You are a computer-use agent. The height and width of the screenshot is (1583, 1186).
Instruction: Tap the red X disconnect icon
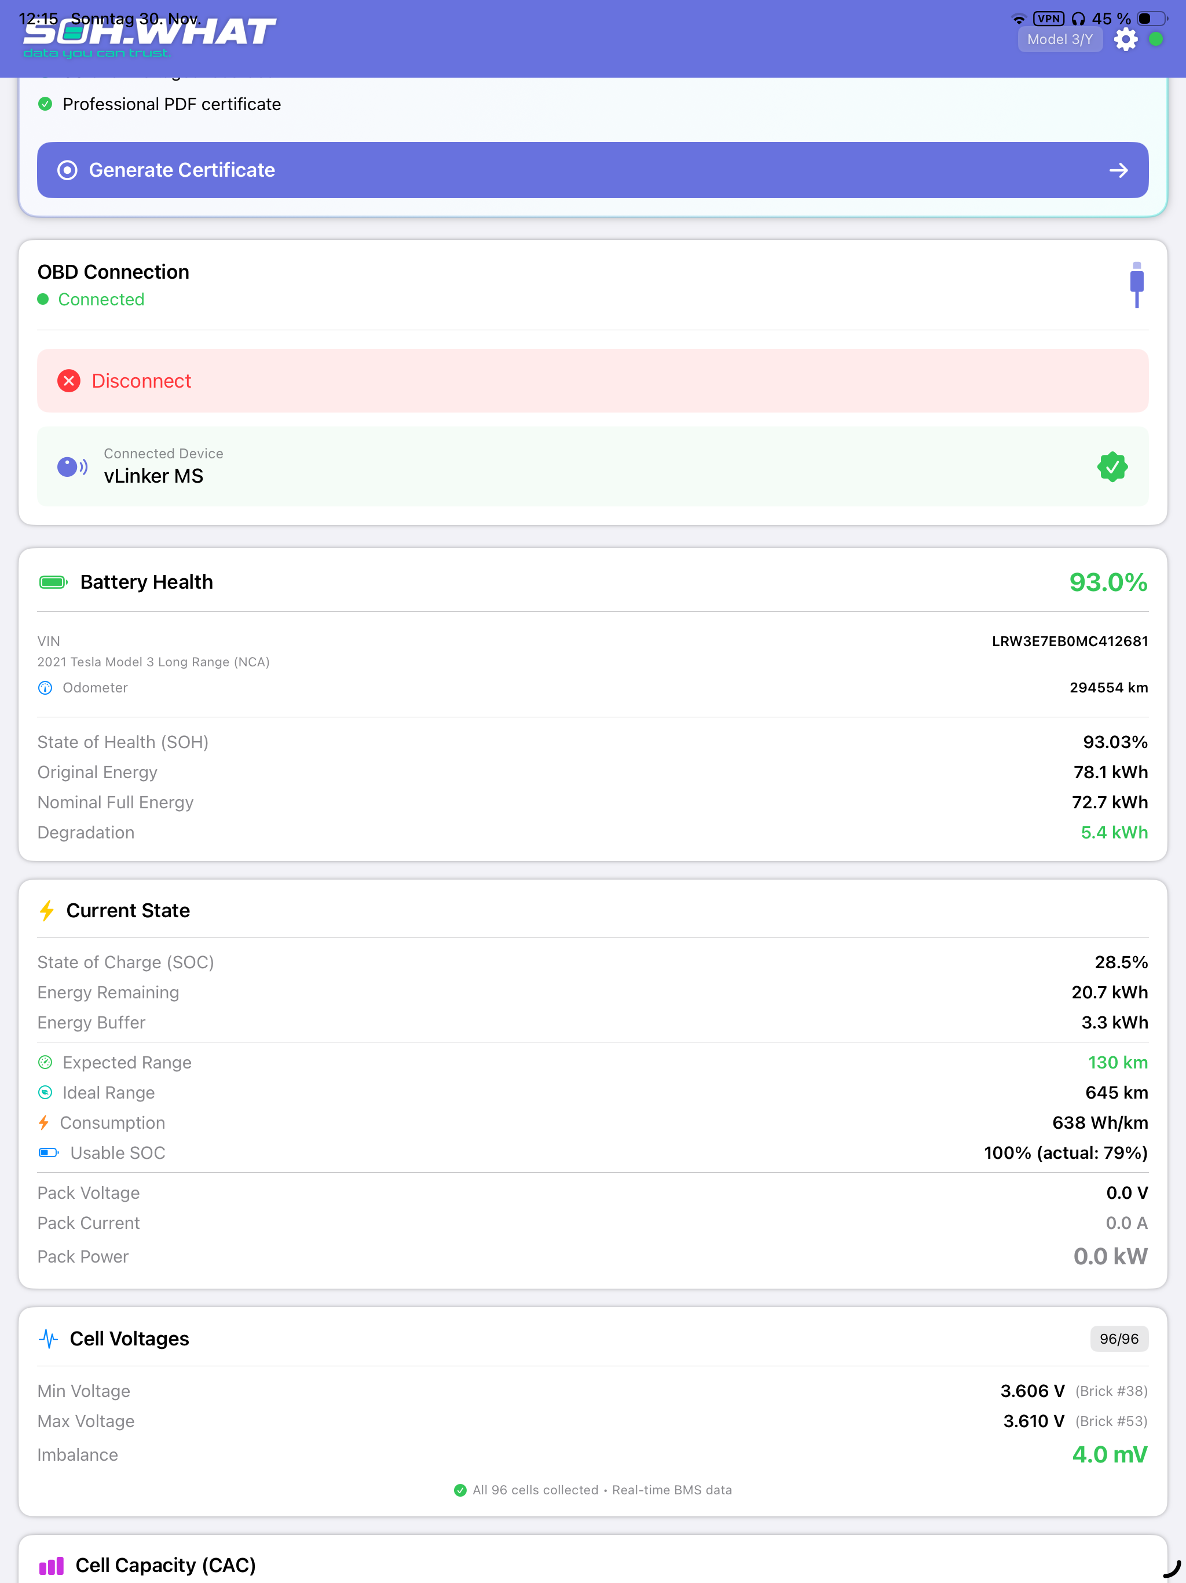point(69,381)
